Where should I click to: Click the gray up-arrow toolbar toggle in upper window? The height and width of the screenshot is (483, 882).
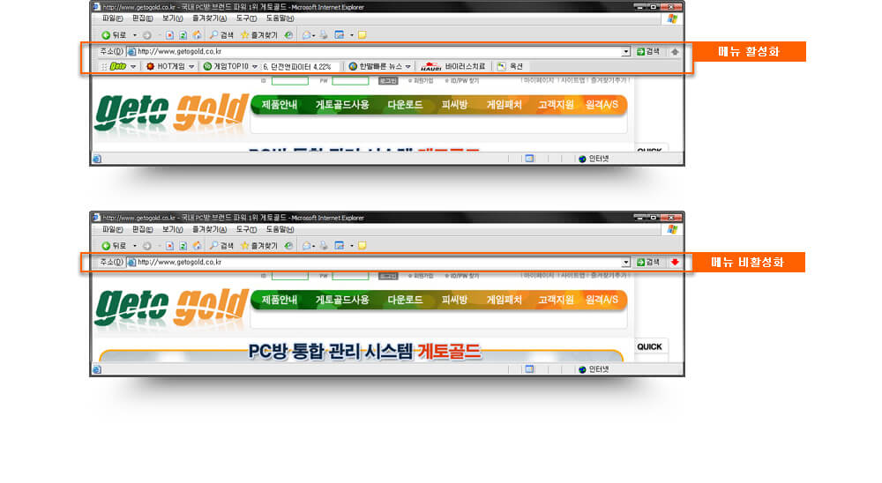click(x=675, y=51)
